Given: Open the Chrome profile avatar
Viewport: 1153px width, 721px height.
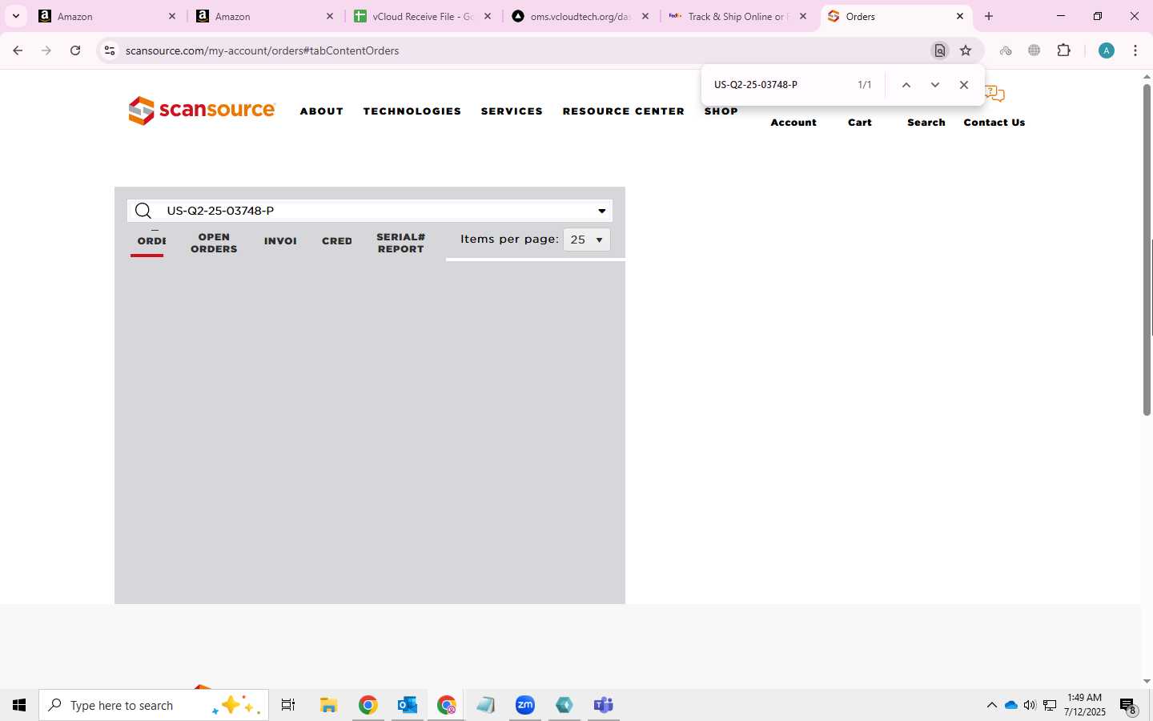Looking at the screenshot, I should (x=1107, y=50).
